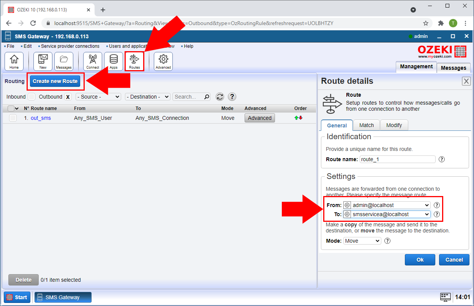Image resolution: width=474 pixels, height=306 pixels.
Task: Open the To connection dropdown
Action: (387, 214)
